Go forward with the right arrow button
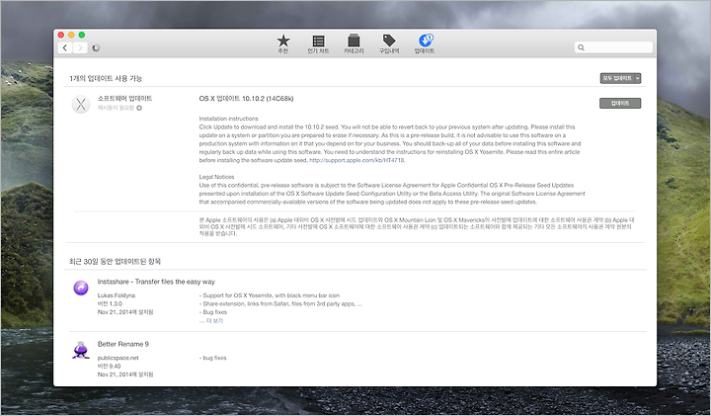Image resolution: width=711 pixels, height=416 pixels. (x=80, y=47)
